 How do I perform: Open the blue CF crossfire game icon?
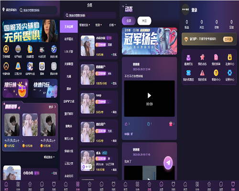(x=54, y=49)
